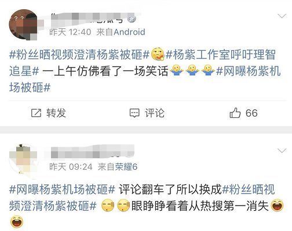The height and width of the screenshot is (231, 292).
Task: Tap the like count 66
Action: click(251, 113)
